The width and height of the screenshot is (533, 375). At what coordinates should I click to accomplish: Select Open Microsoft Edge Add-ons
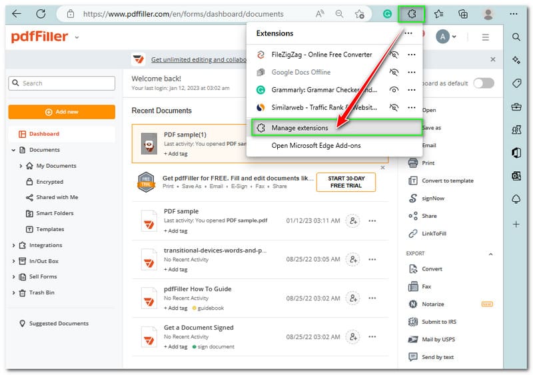coord(316,145)
